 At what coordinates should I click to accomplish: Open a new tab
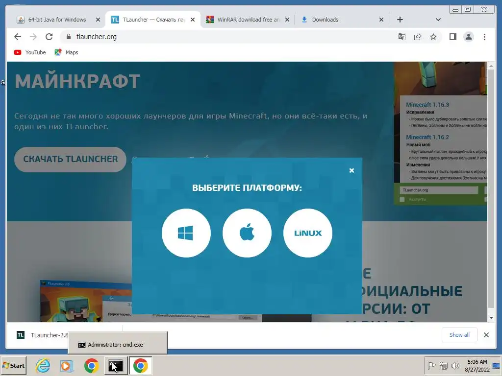pyautogui.click(x=400, y=20)
